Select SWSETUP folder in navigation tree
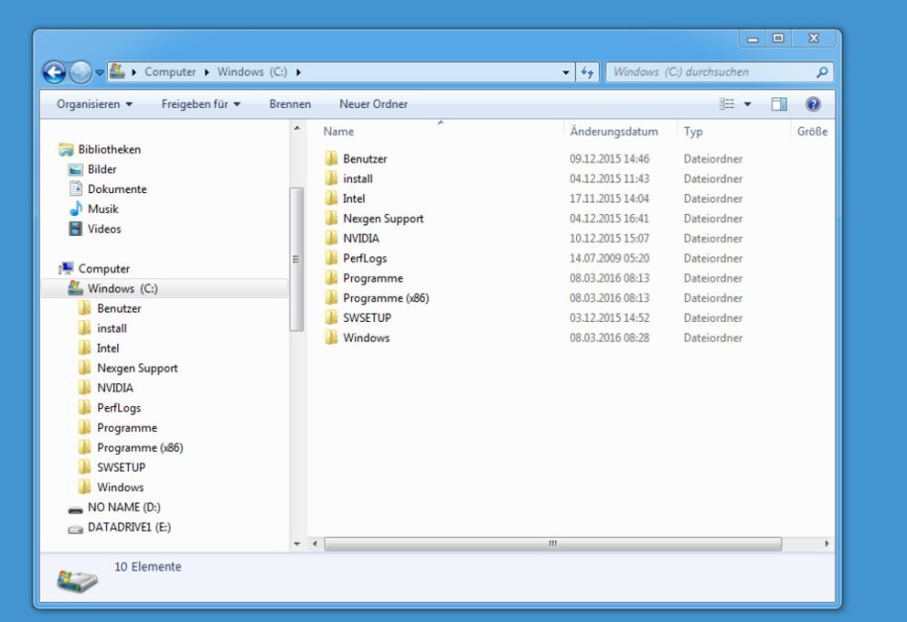 click(x=112, y=467)
